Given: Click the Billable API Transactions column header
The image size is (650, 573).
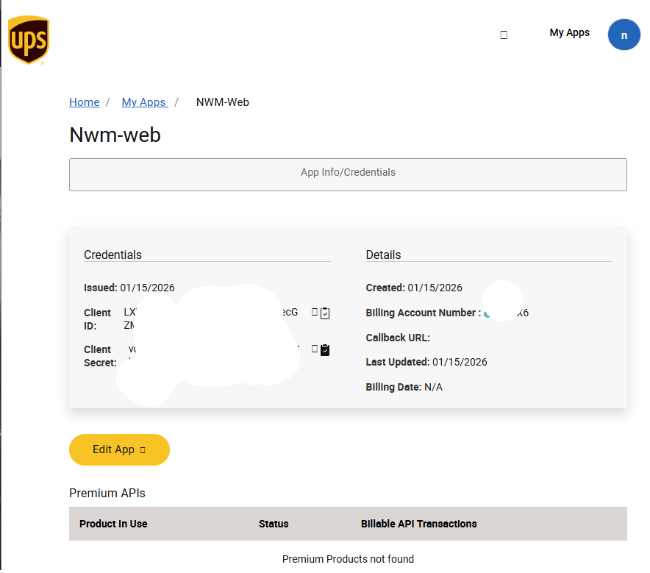Looking at the screenshot, I should (x=418, y=524).
